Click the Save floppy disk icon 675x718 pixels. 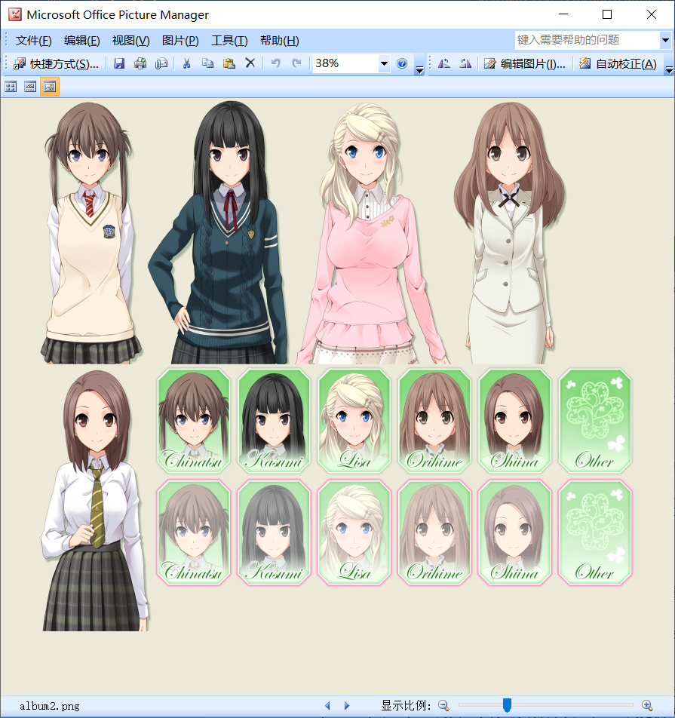point(119,63)
